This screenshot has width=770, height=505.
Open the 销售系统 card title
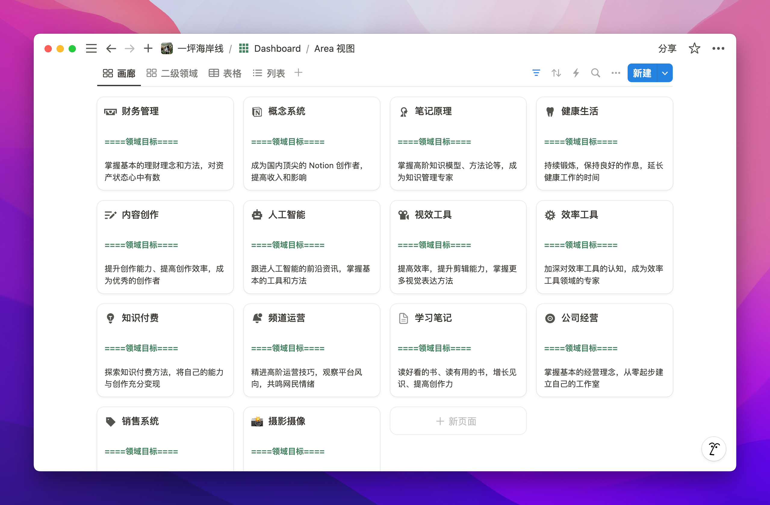140,421
